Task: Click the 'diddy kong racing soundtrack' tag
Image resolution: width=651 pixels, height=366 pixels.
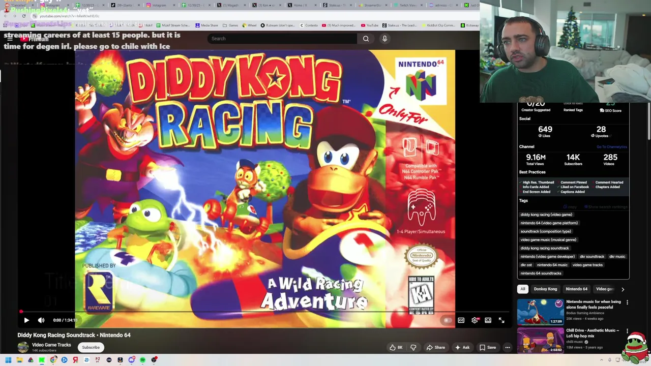Action: tap(545, 248)
